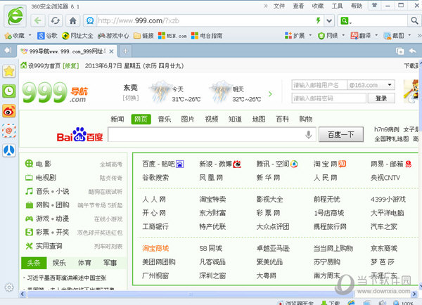Focus the mailbox username field
Image resolution: width=422 pixels, height=305 pixels.
(319, 85)
